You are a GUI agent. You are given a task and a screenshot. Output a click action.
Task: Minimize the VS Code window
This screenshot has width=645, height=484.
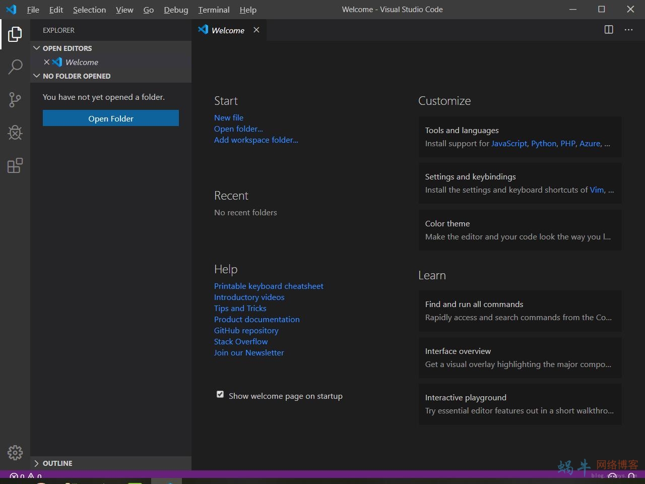click(573, 9)
